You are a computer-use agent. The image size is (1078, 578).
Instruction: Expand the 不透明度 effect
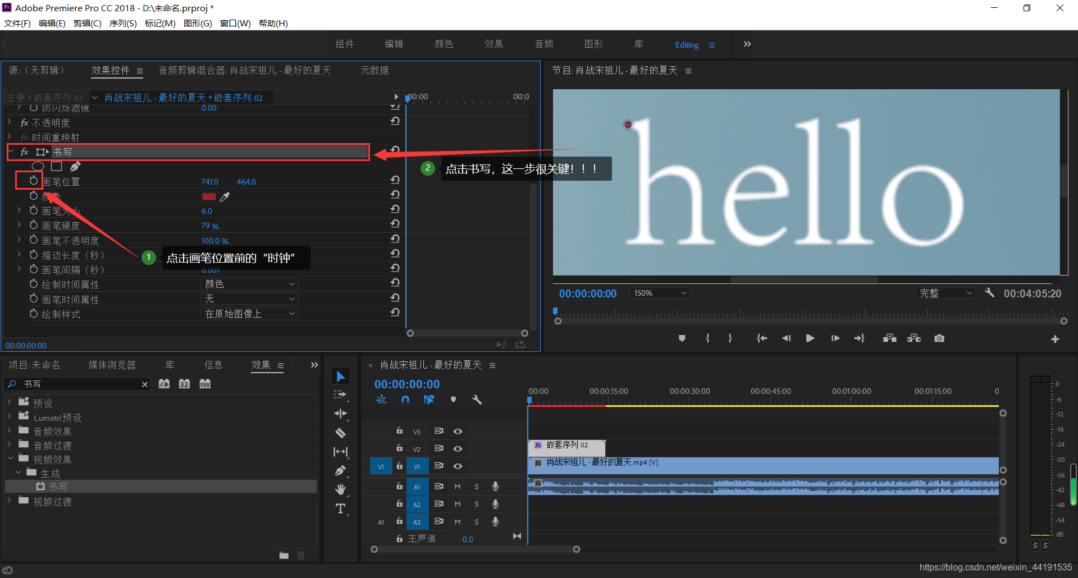(x=10, y=122)
